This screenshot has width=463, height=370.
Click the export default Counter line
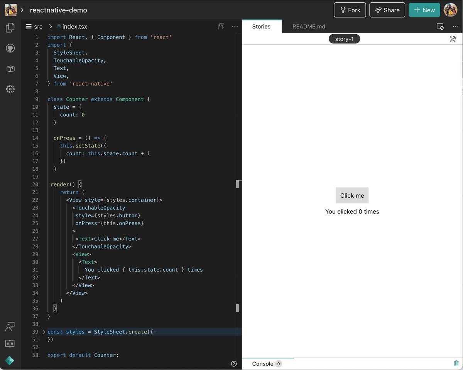pyautogui.click(x=83, y=355)
